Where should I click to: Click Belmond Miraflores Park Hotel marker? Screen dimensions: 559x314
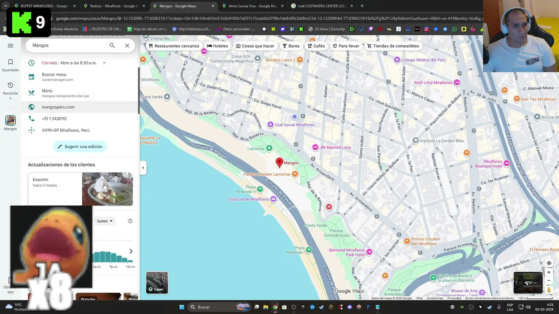pos(369,252)
